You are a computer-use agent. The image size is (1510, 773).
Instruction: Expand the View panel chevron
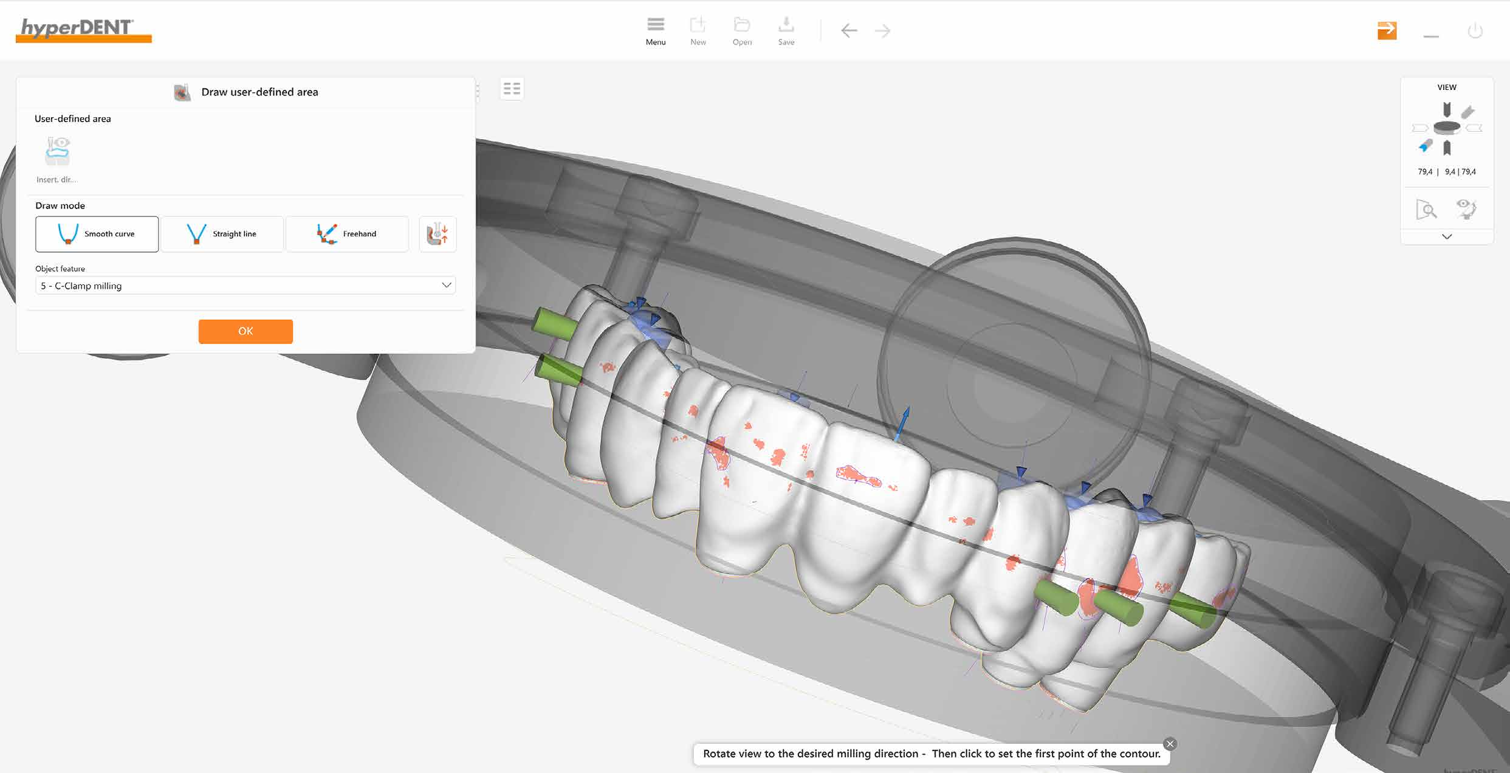coord(1447,236)
